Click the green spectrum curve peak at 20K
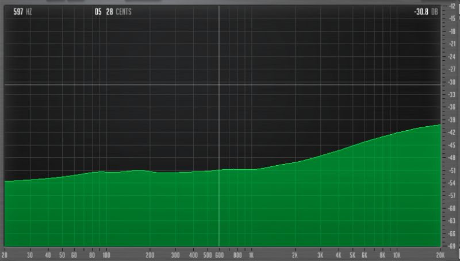This screenshot has width=460, height=261. [x=439, y=125]
